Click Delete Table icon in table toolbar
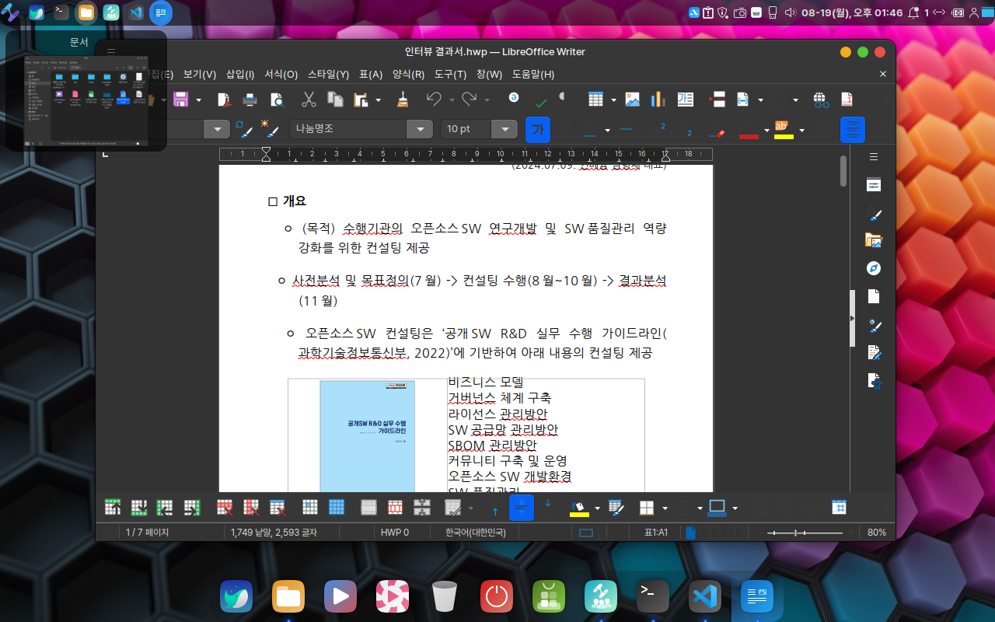Viewport: 995px width, 622px height. pos(278,508)
